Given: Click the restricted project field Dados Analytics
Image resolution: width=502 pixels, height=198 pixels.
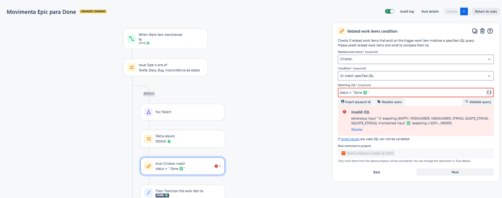Looking at the screenshot, I should pos(415,153).
